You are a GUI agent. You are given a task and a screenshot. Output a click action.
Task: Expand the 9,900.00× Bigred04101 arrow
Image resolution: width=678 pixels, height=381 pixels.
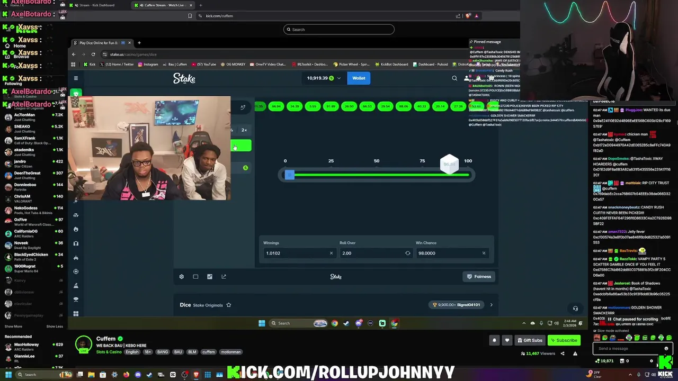pyautogui.click(x=491, y=305)
